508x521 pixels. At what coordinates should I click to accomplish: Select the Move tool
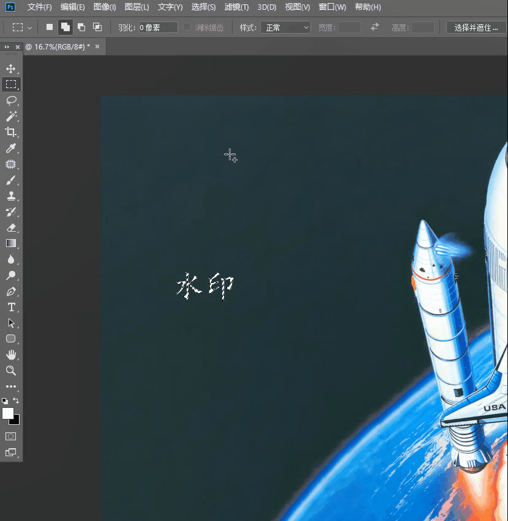tap(11, 68)
